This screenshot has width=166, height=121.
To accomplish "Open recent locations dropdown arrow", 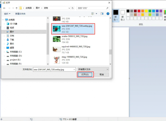I will pos(13,8).
